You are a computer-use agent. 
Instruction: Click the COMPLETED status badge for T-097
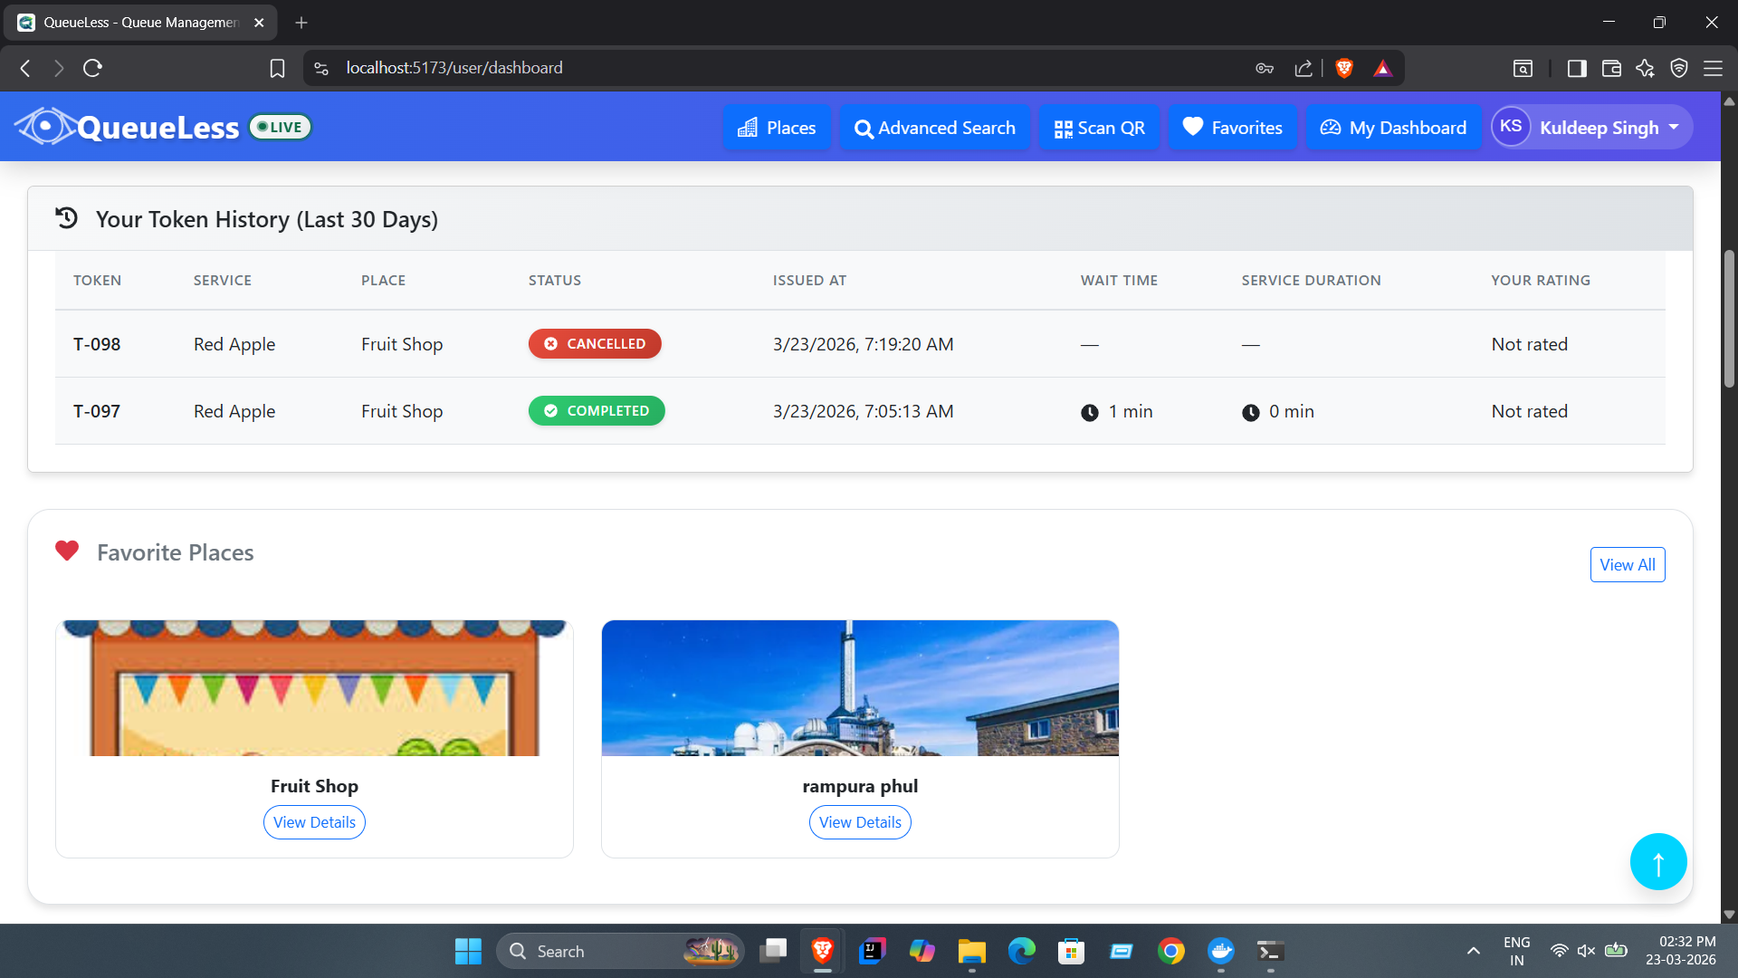pyautogui.click(x=597, y=411)
